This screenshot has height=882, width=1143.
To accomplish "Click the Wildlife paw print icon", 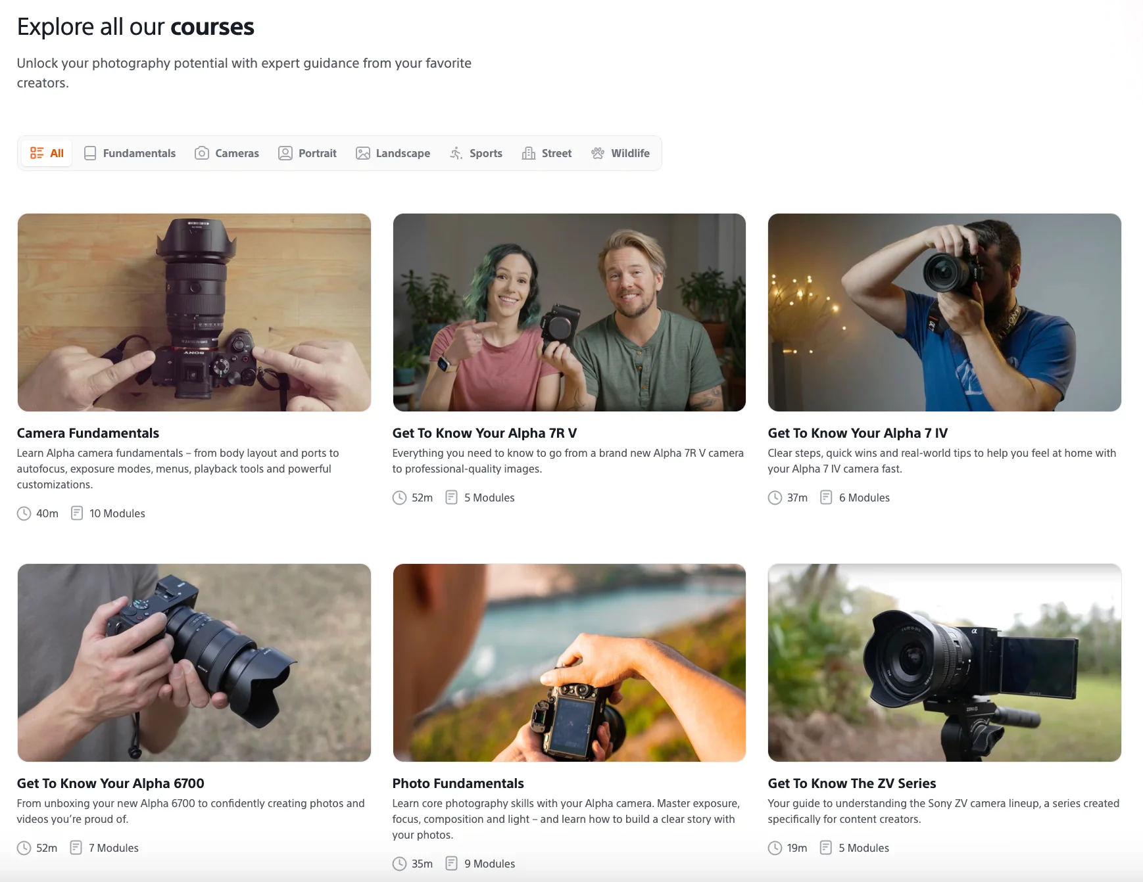I will click(597, 153).
